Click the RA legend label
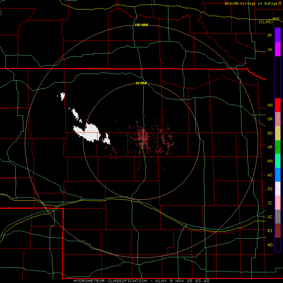283x283 pixels. point(270,161)
